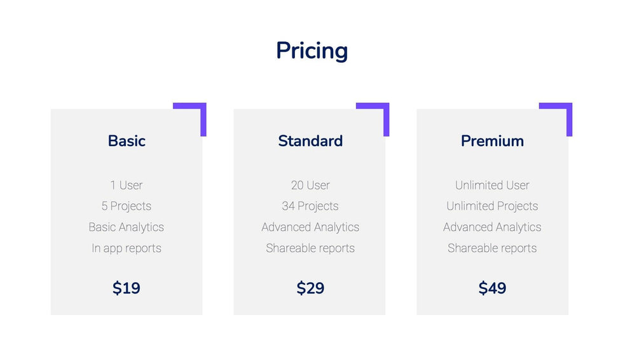
Task: Select the "Unlimited Projects" line
Action: coord(492,206)
